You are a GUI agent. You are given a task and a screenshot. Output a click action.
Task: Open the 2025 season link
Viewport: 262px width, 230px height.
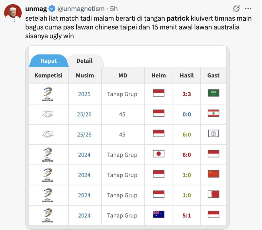[x=84, y=94]
